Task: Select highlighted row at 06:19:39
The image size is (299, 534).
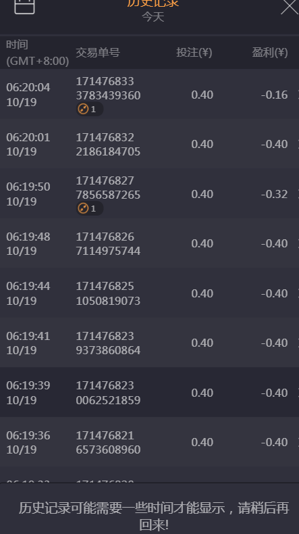Action: coord(149,392)
